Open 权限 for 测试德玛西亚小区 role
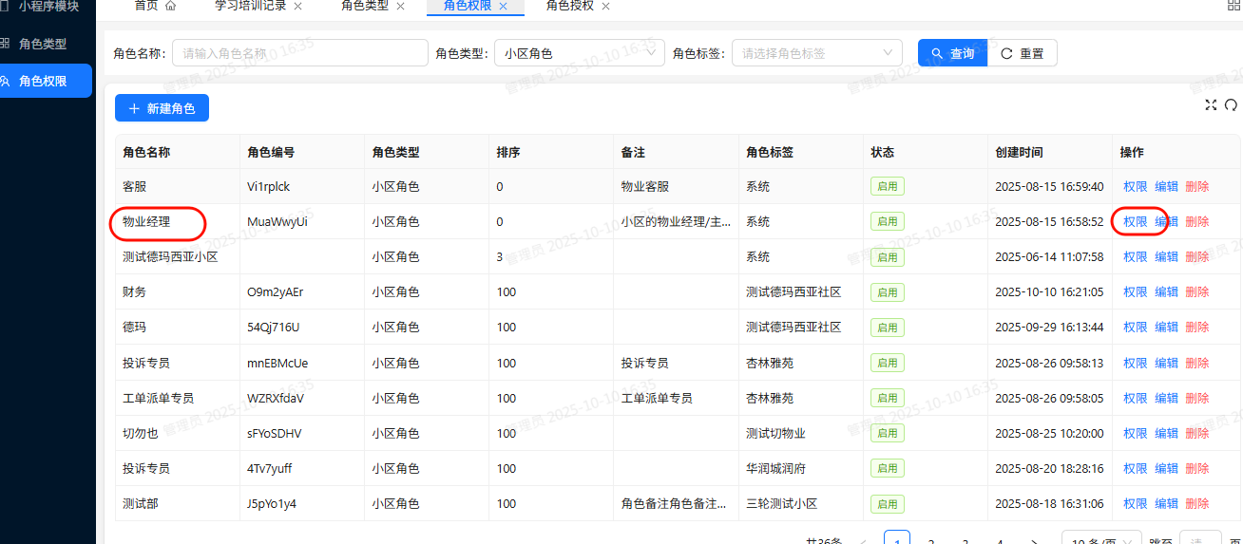 [1135, 256]
